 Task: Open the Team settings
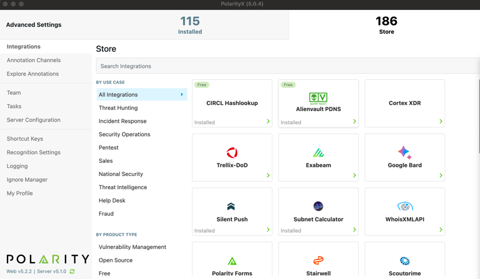coord(14,92)
